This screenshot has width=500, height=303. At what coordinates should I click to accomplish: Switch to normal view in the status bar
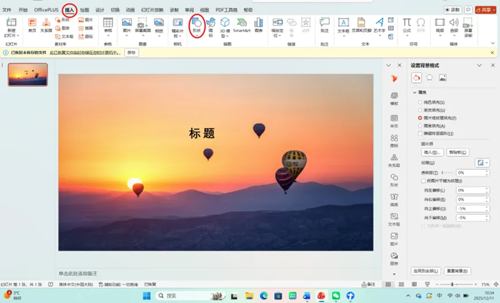388,284
